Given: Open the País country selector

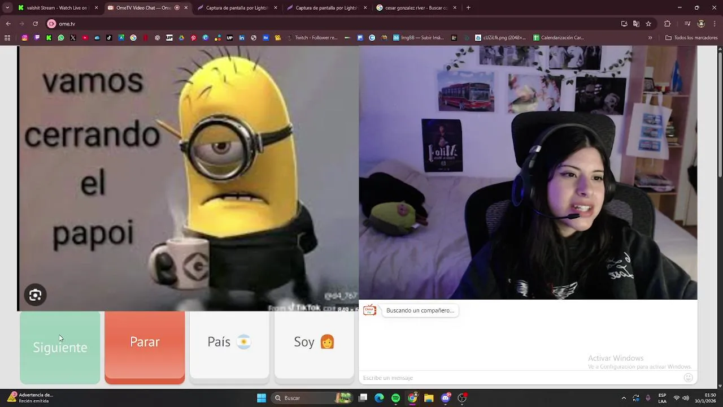Looking at the screenshot, I should pos(229,344).
